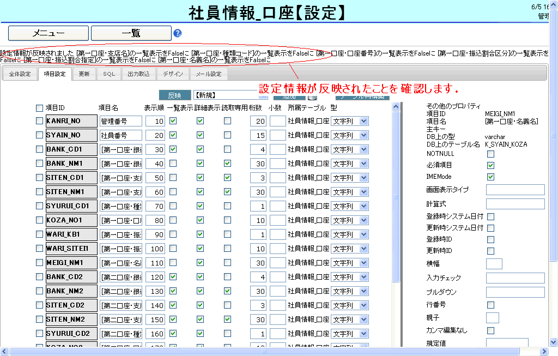The image size is (558, 356).
Task: Click the up arrow of table scrollbar
Action: click(x=396, y=106)
